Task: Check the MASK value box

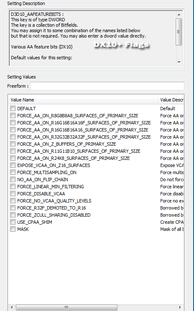Action: [x=13, y=229]
